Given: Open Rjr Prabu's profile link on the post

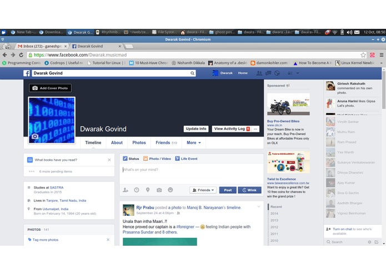Looking at the screenshot, I should point(146,207).
